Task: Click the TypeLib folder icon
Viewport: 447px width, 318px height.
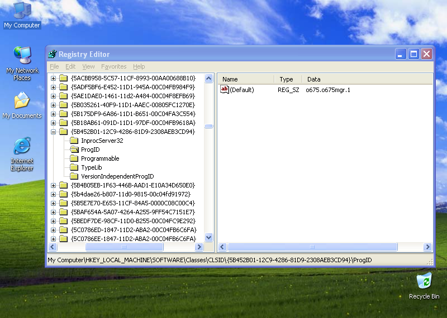Action: pos(74,167)
